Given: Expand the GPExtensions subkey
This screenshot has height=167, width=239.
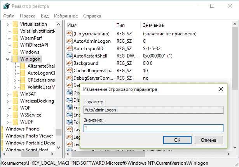Looking at the screenshot, I should coord(15,80).
